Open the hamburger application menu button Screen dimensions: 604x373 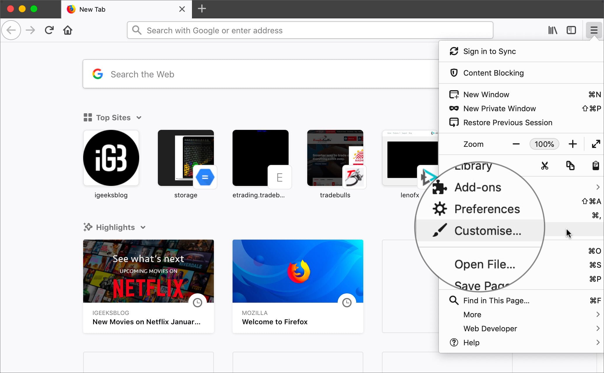[x=594, y=30]
